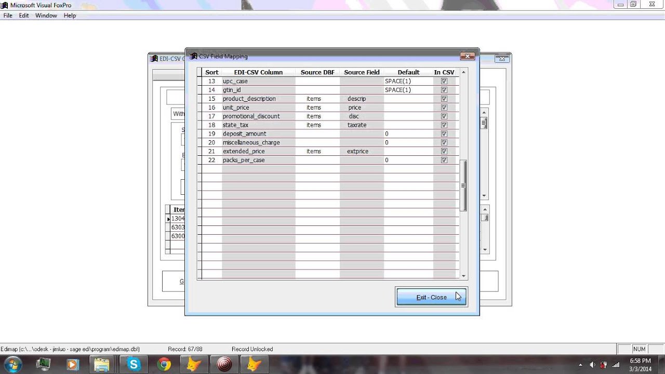Viewport: 665px width, 374px height.
Task: Select the gtin_id cell
Action: point(258,90)
